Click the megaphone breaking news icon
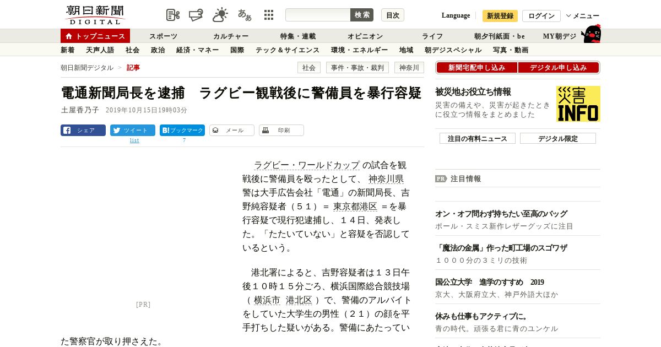This screenshot has width=661, height=347. coord(196,15)
